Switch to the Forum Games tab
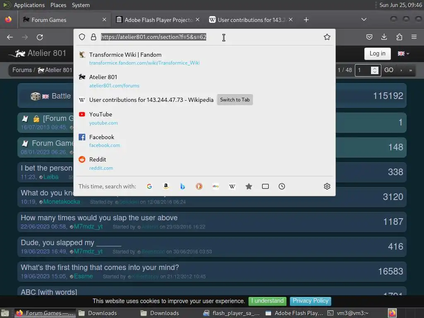424x318 pixels. click(64, 20)
